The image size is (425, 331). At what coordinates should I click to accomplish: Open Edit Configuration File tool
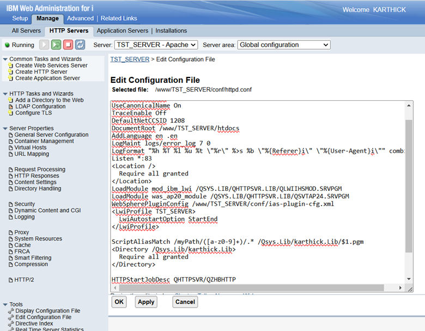[44, 317]
